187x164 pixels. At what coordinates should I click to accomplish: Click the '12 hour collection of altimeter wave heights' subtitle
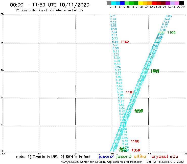pos(49,10)
